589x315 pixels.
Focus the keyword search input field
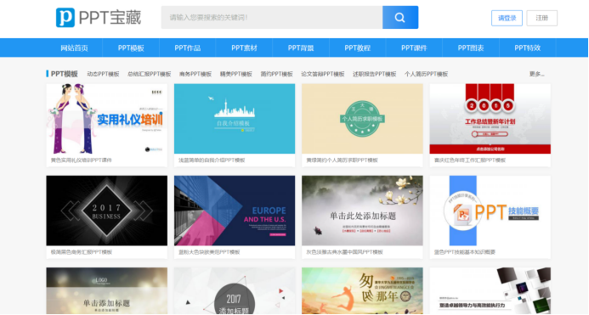[272, 17]
